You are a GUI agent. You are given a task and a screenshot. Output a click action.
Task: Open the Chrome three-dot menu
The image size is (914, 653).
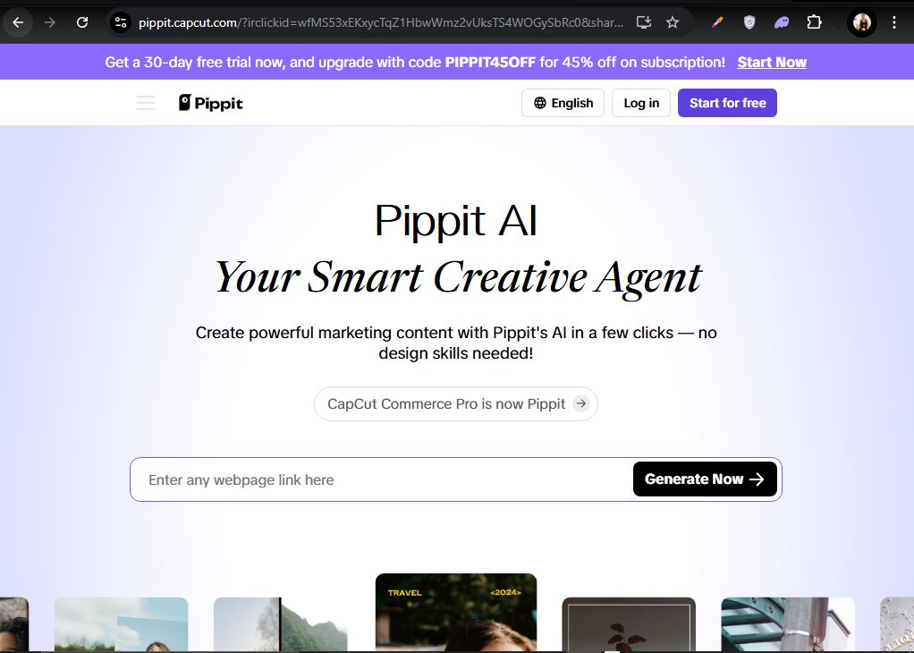click(894, 22)
